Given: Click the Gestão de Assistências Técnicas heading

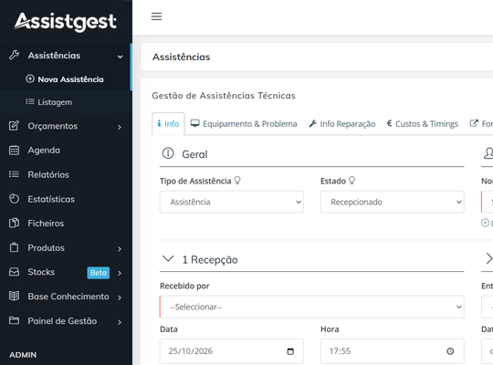Looking at the screenshot, I should (x=224, y=96).
